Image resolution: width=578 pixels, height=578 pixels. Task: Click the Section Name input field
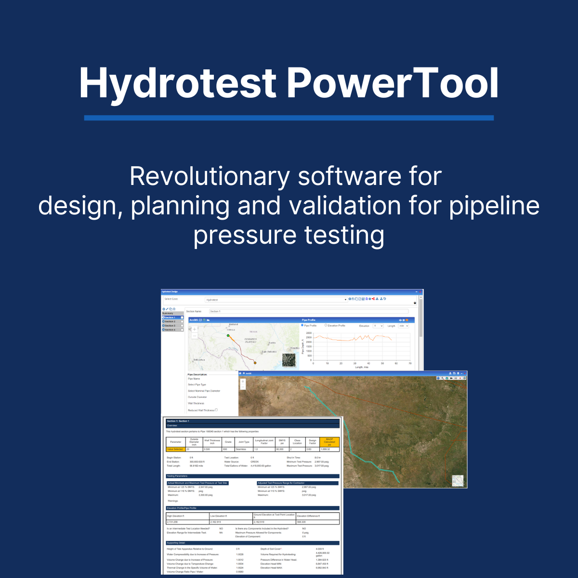point(308,311)
